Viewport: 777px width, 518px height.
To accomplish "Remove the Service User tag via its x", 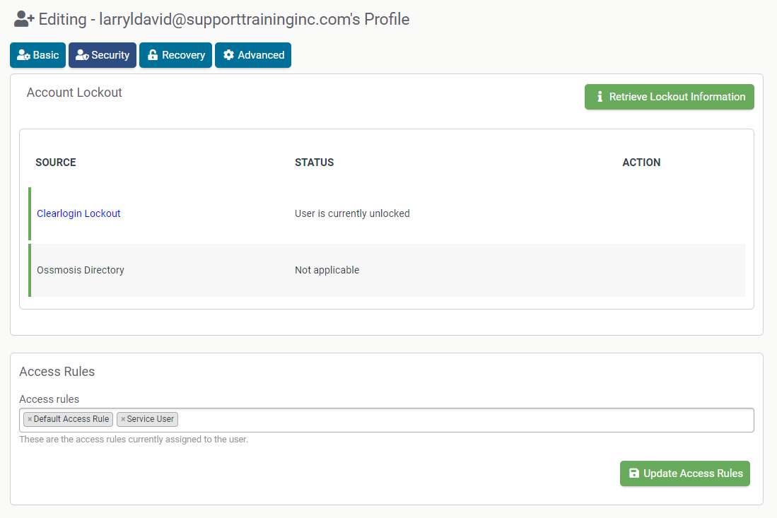I will click(123, 420).
